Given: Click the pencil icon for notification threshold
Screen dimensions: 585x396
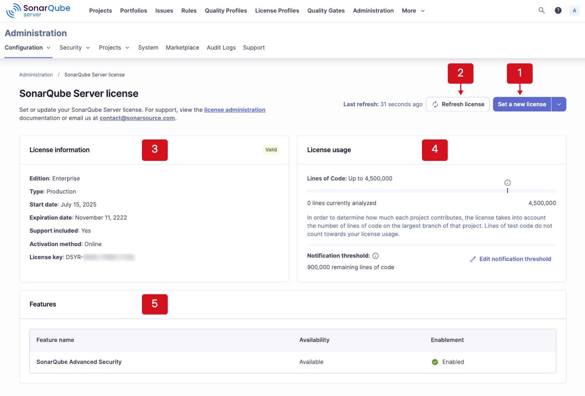Looking at the screenshot, I should click(473, 259).
